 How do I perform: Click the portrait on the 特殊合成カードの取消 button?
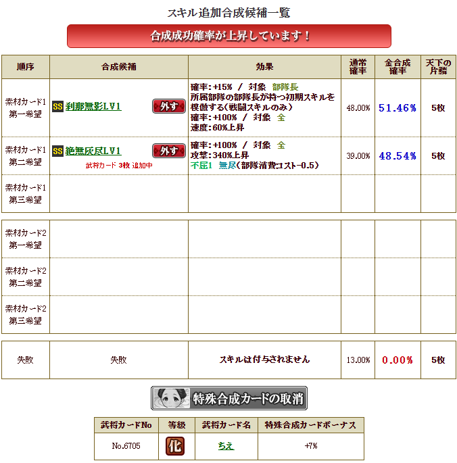point(171,398)
